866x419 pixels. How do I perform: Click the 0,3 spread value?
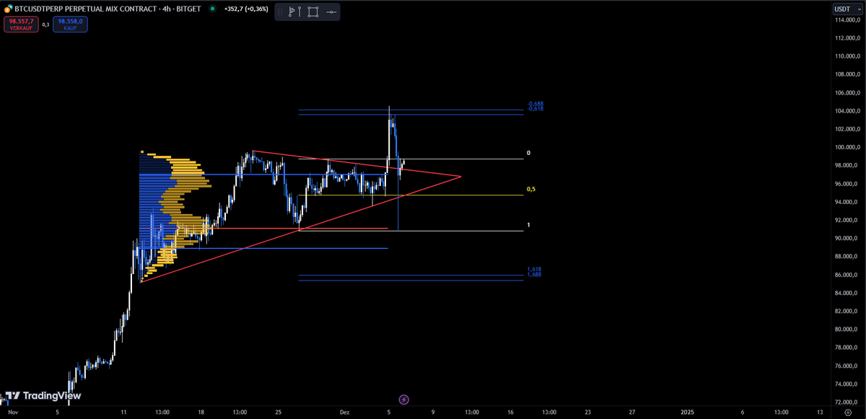(x=45, y=25)
